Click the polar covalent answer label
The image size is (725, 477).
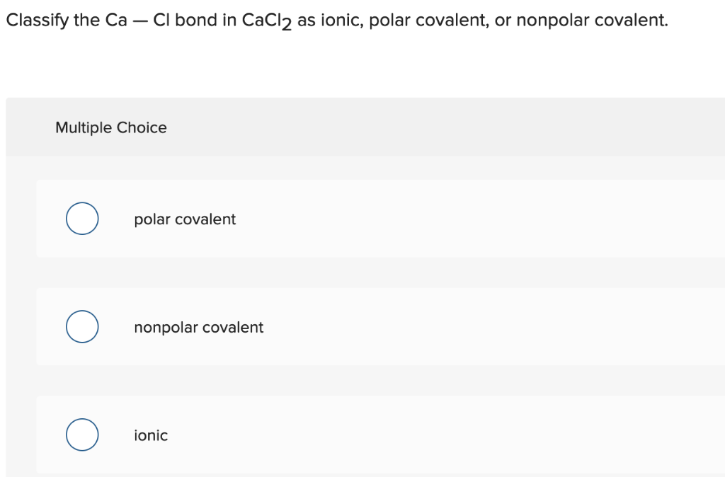pyautogui.click(x=185, y=219)
